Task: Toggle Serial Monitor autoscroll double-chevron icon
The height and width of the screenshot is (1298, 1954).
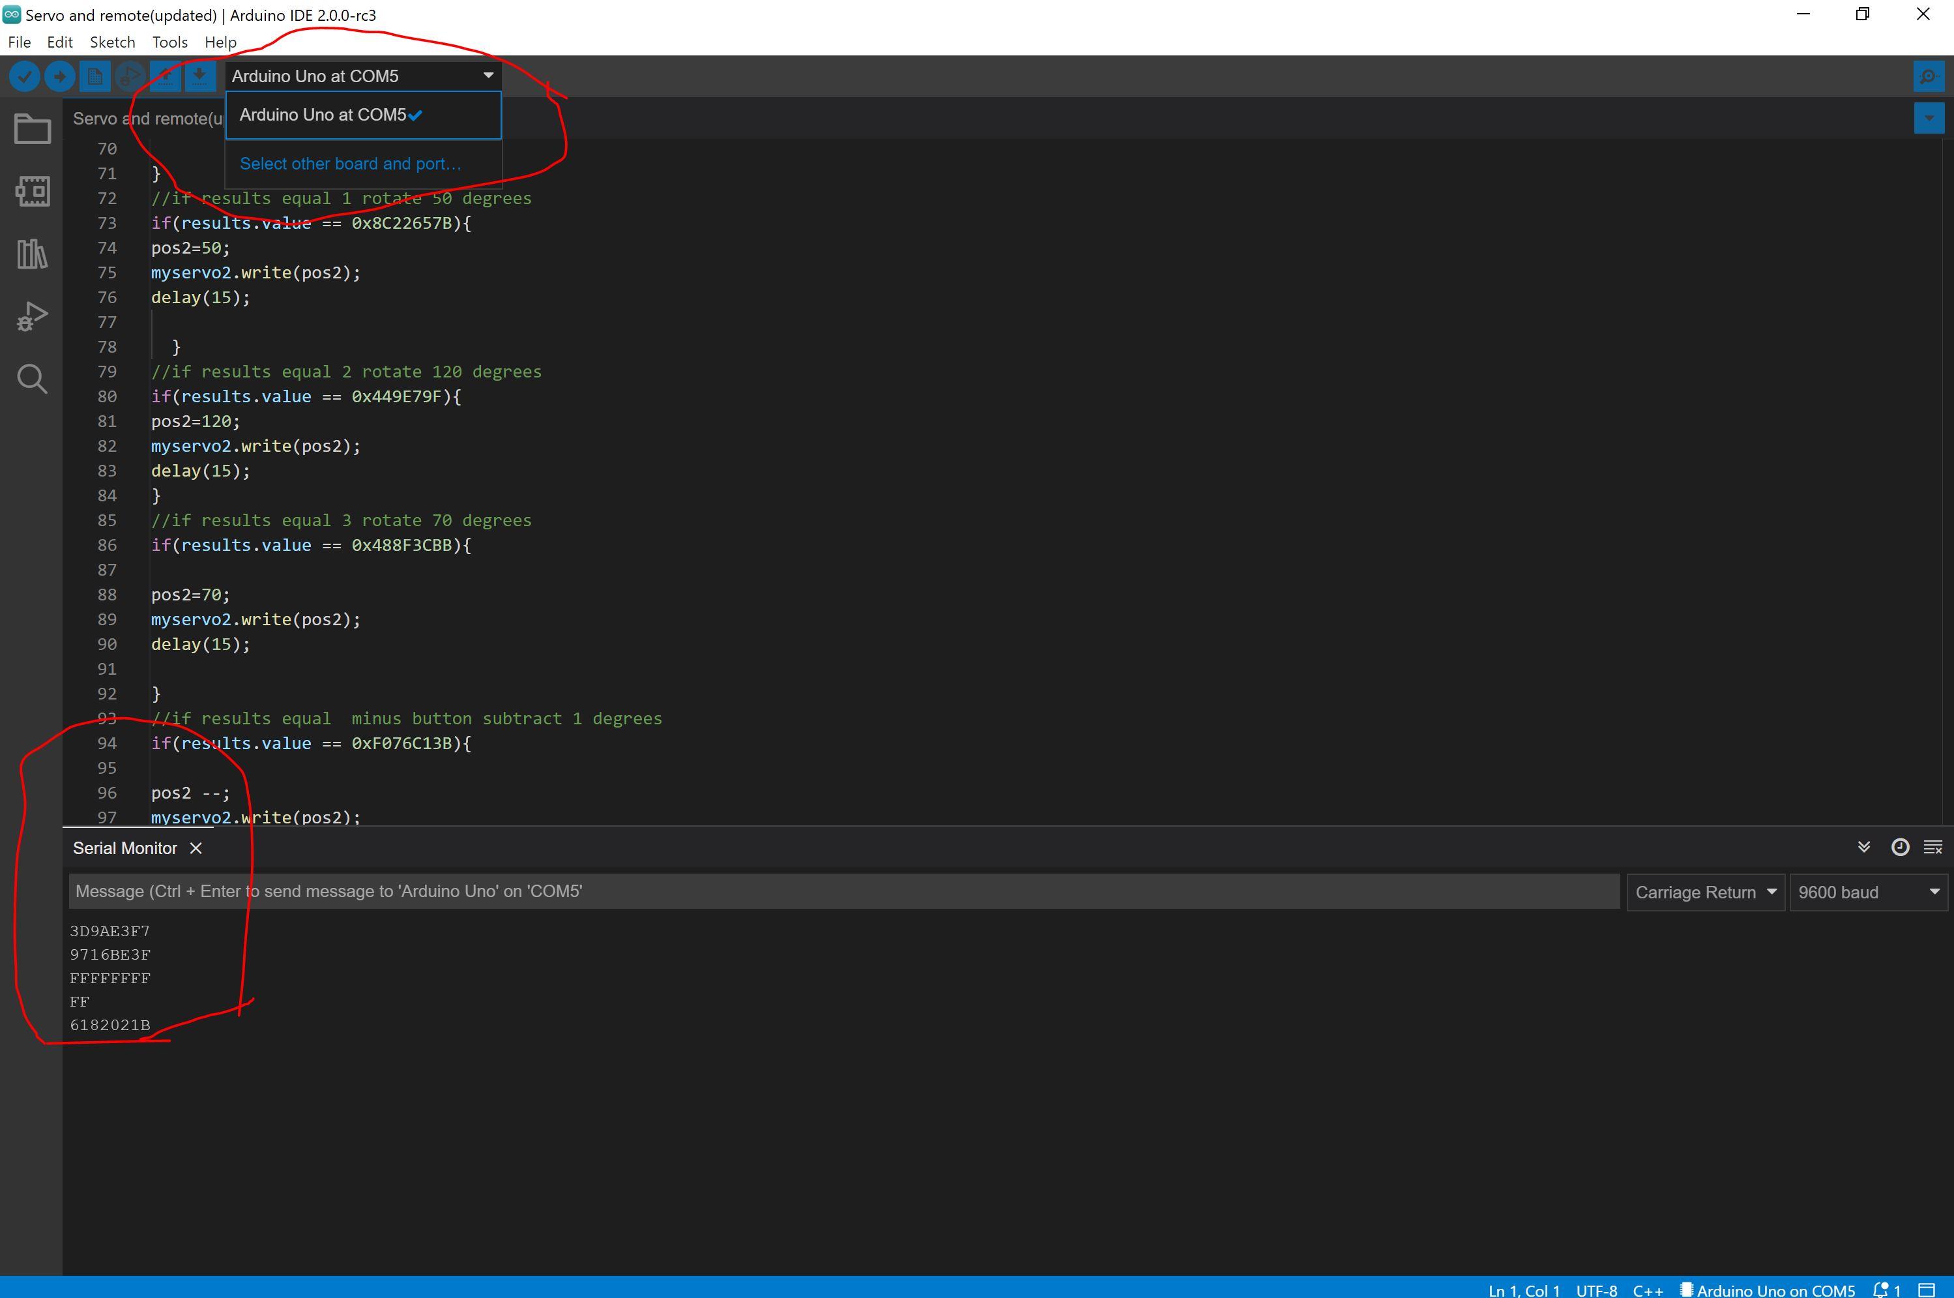Action: (1864, 847)
